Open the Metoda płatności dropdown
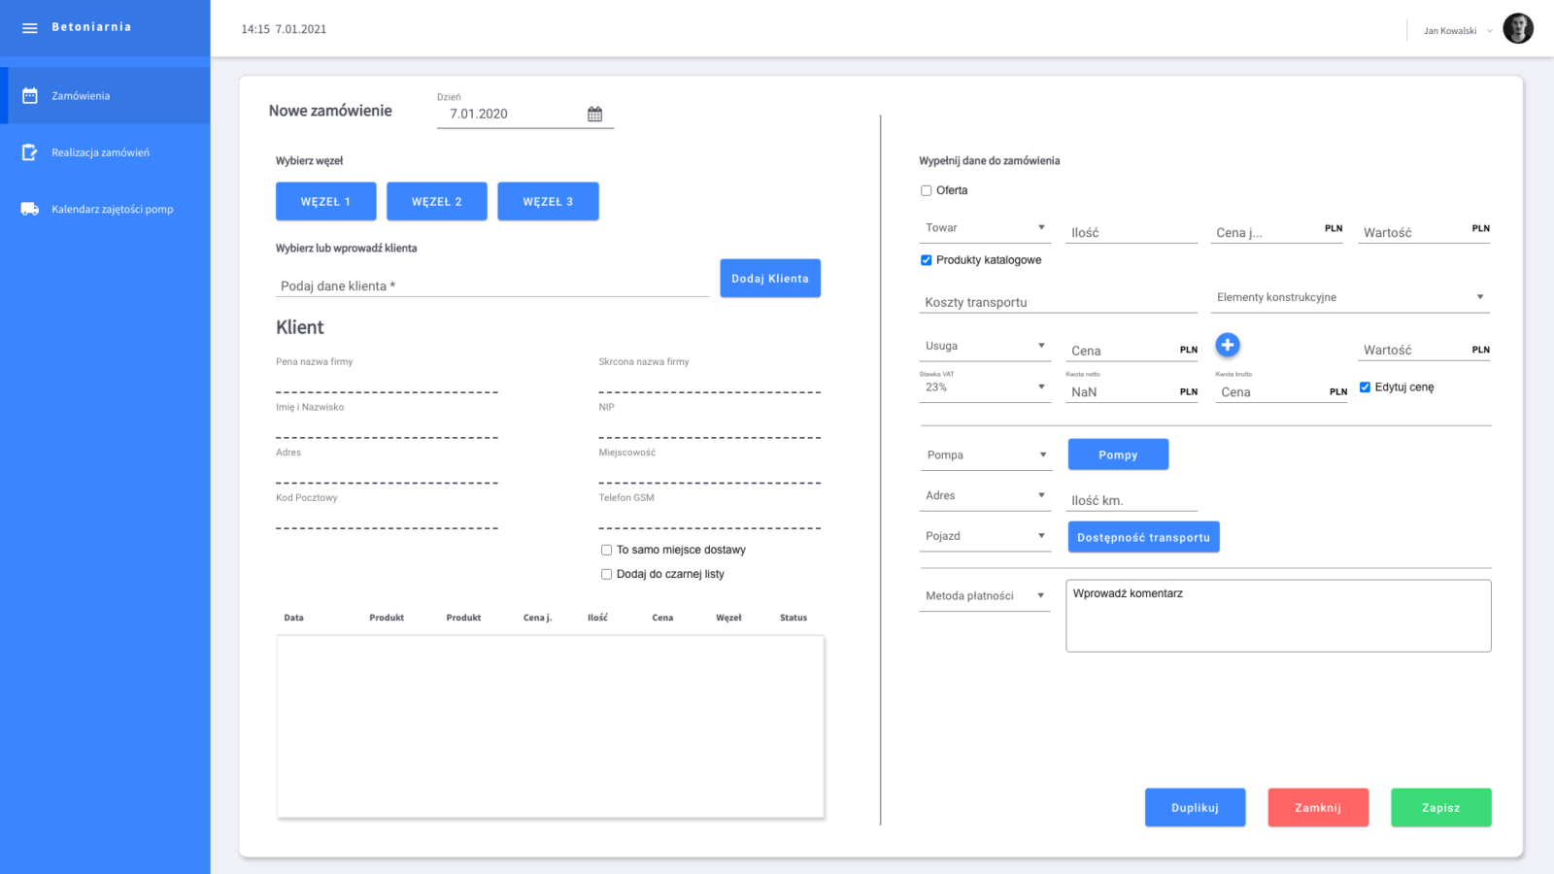This screenshot has height=874, width=1554. [x=985, y=596]
